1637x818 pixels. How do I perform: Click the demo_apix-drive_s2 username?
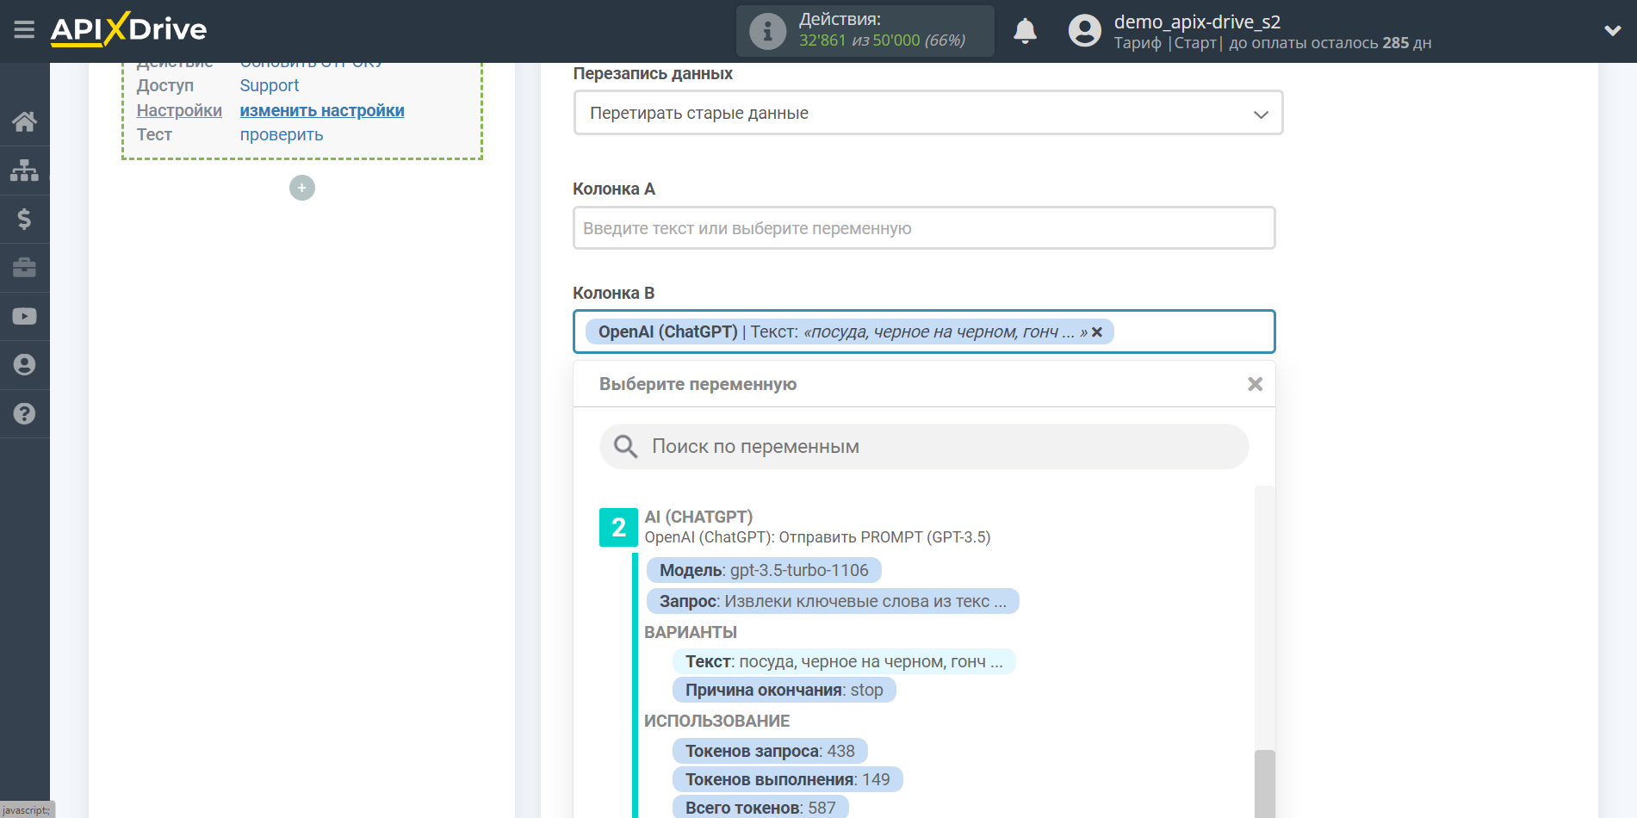1197,22
